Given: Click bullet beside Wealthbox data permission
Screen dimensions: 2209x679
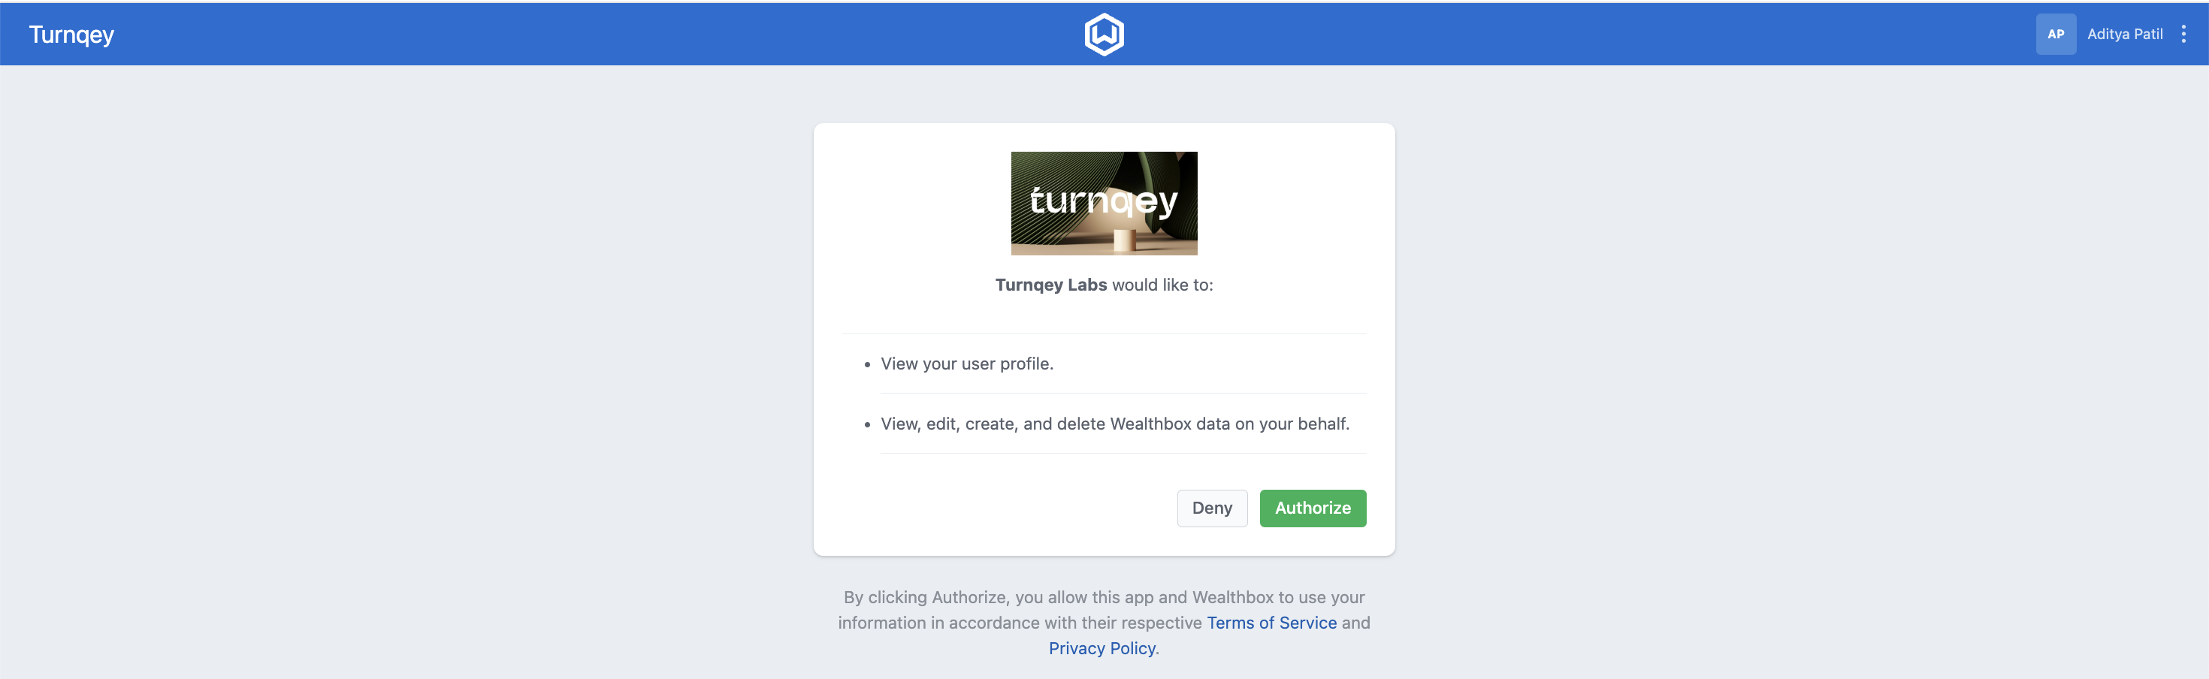Looking at the screenshot, I should 867,425.
